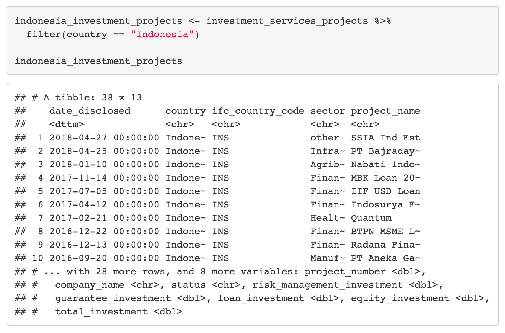Click date 2017-02-21 in row 7
This screenshot has height=333, width=505.
pos(78,218)
